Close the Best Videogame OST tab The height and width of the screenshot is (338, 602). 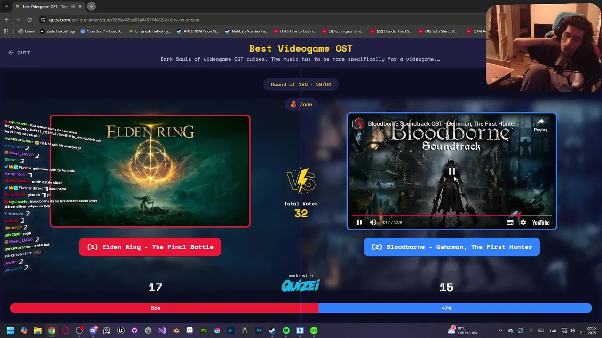80,7
